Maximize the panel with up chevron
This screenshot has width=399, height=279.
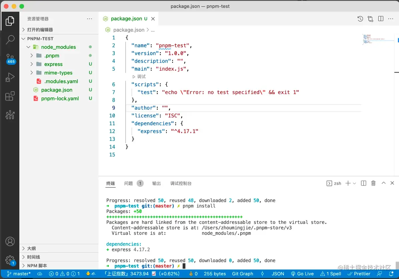(x=383, y=183)
